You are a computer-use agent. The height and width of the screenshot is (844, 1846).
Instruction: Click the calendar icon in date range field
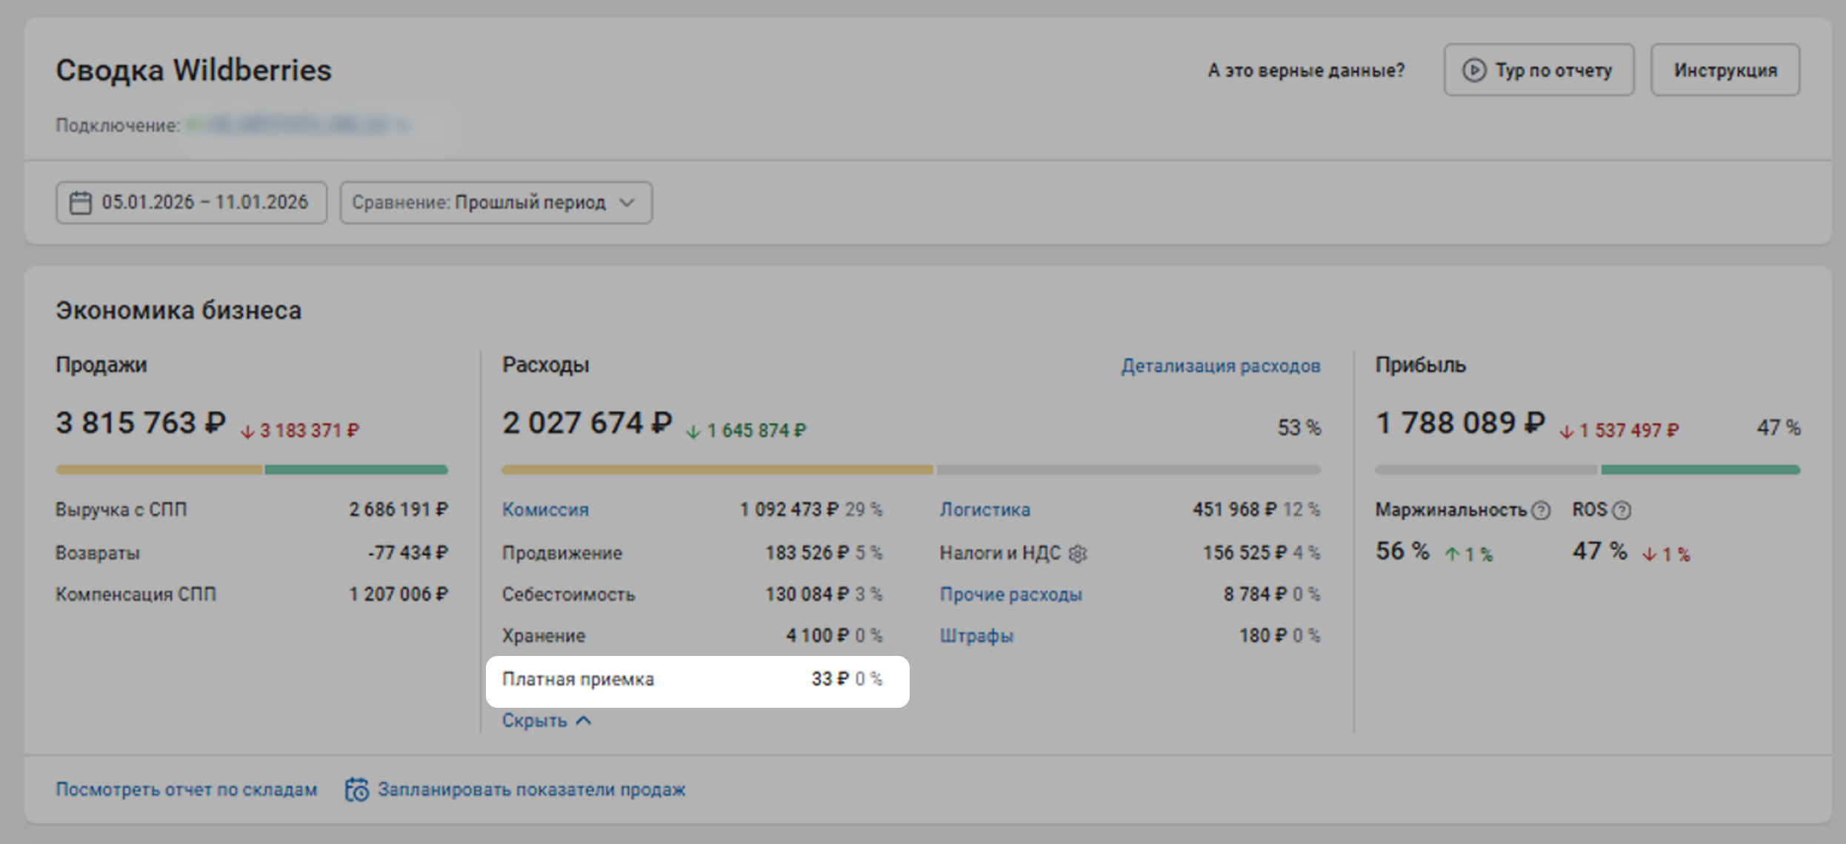[80, 203]
